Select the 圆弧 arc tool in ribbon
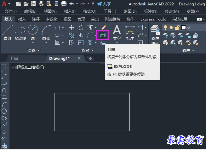 point(46,32)
